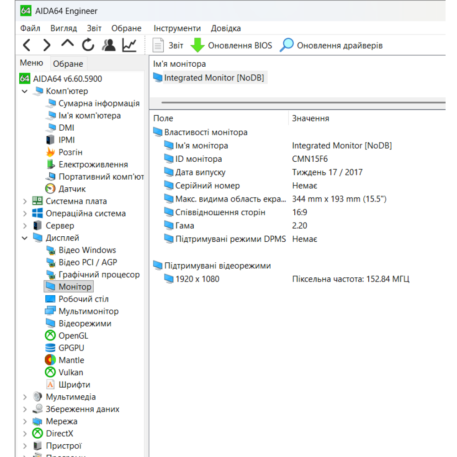Viewport: 457px width, 457px height.
Task: Go up one level with the up arrow
Action: pos(67,44)
